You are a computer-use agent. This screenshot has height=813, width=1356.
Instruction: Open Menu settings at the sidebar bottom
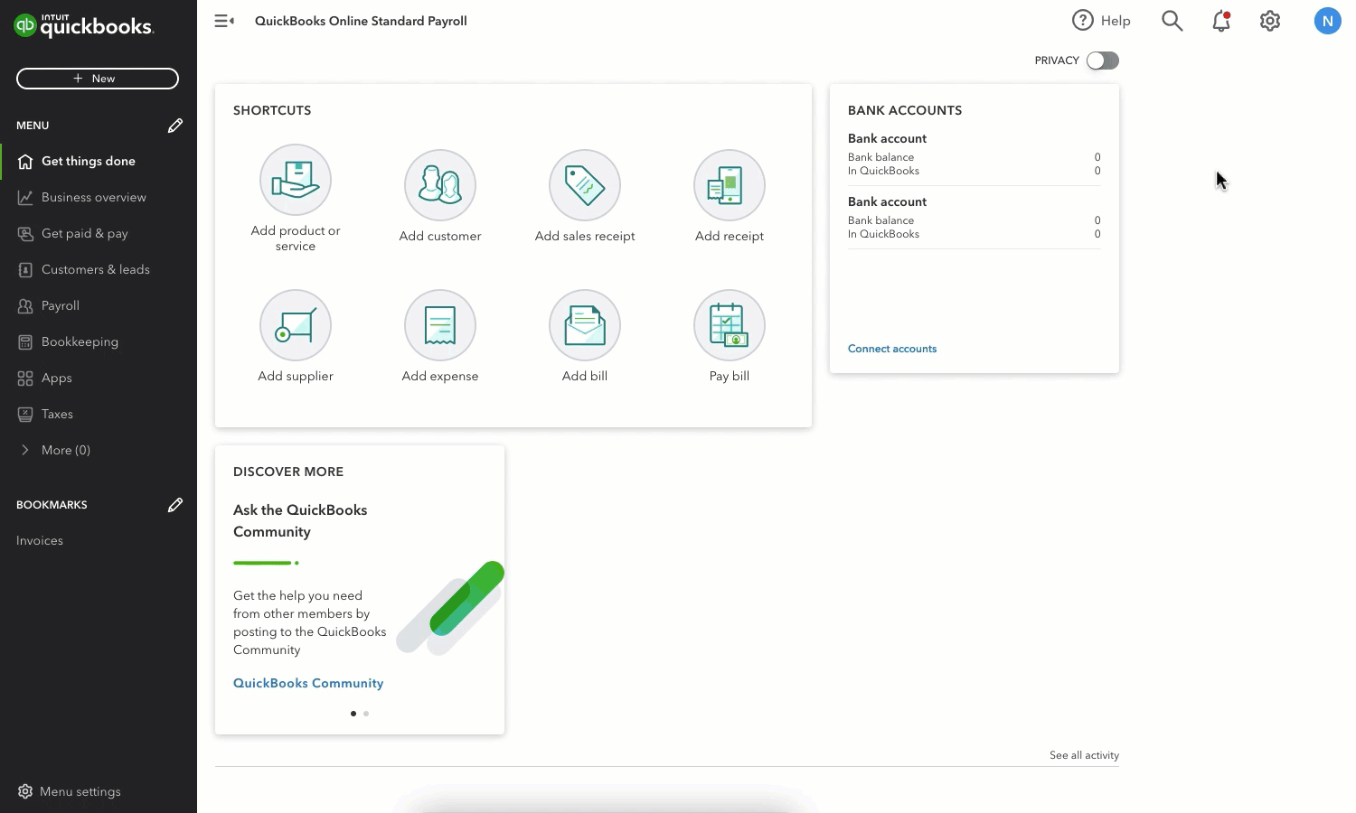(x=69, y=791)
